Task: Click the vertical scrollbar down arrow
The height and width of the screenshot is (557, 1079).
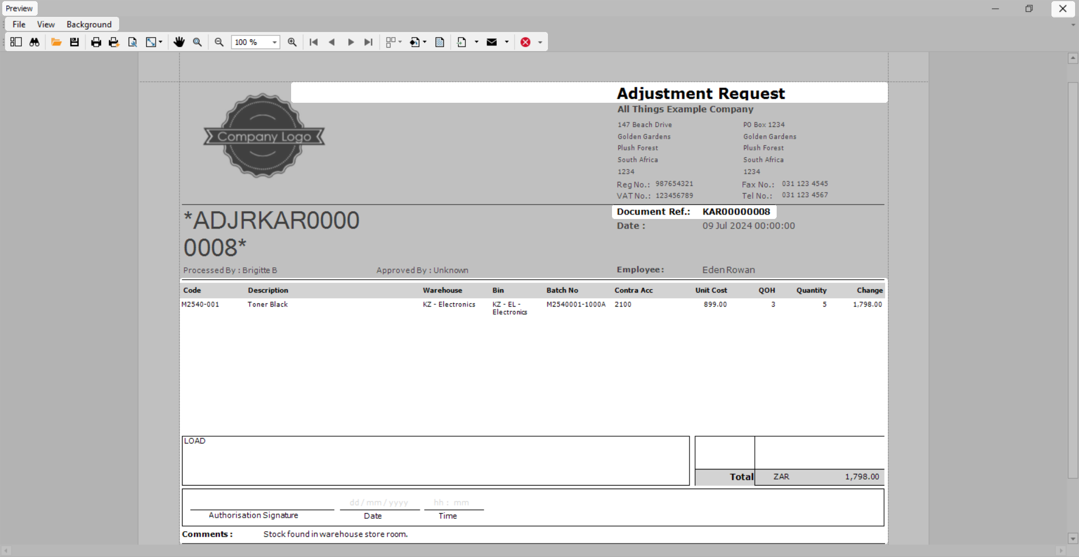Action: point(1073,538)
